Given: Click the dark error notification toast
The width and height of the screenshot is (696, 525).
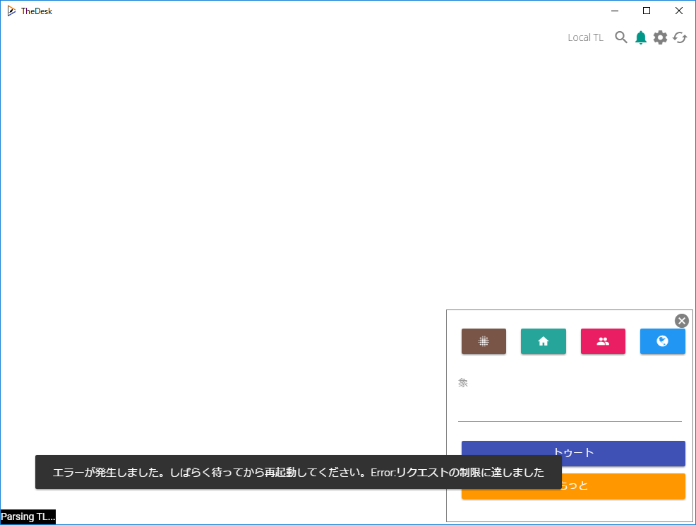Looking at the screenshot, I should tap(298, 472).
